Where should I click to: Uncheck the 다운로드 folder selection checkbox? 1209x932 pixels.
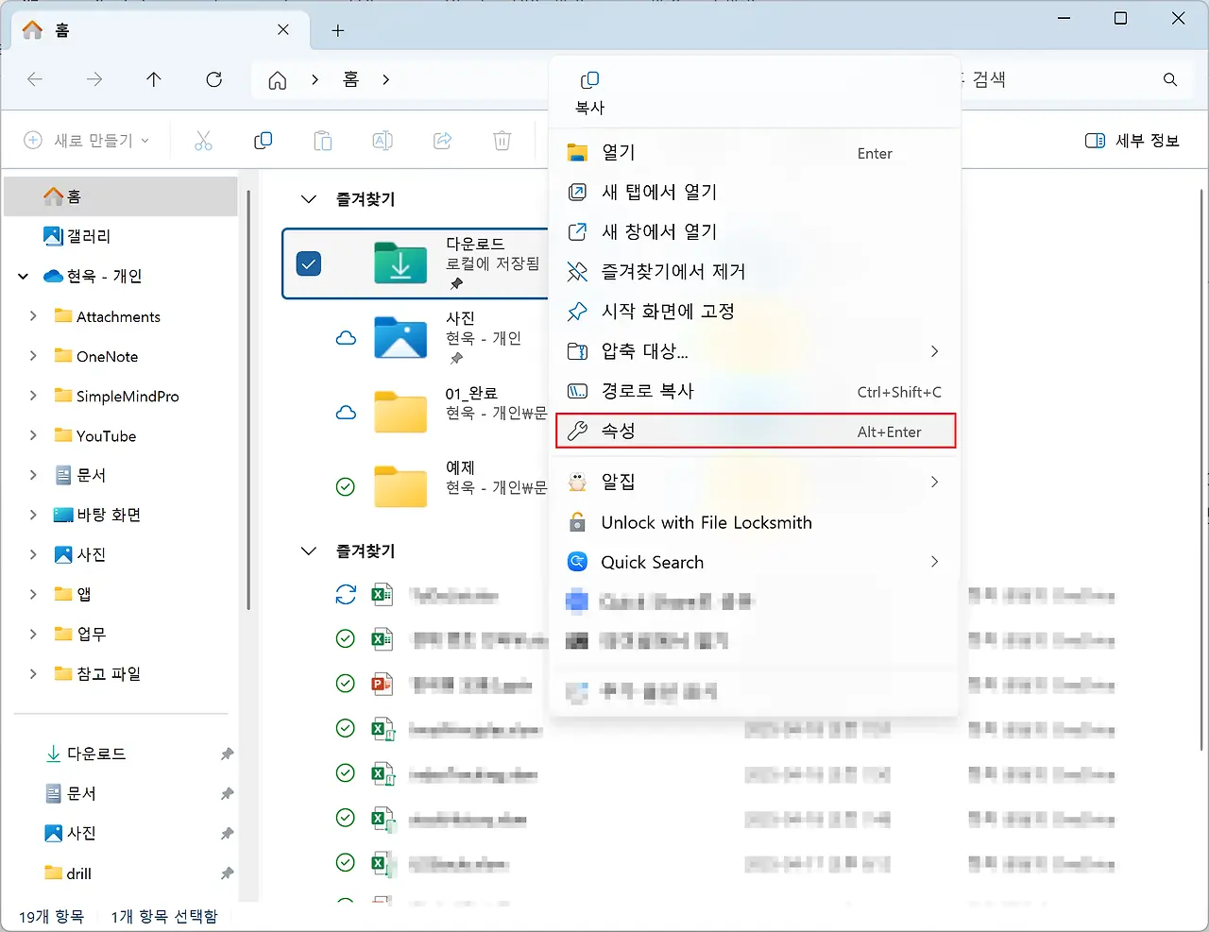point(309,264)
